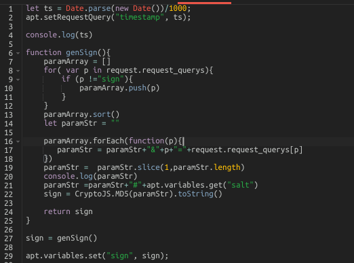Click paramArray.sort() on line 13

click(x=81, y=114)
